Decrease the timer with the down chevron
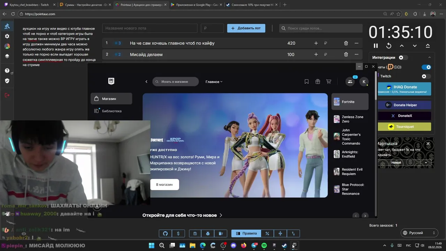446x251 pixels. (x=415, y=46)
